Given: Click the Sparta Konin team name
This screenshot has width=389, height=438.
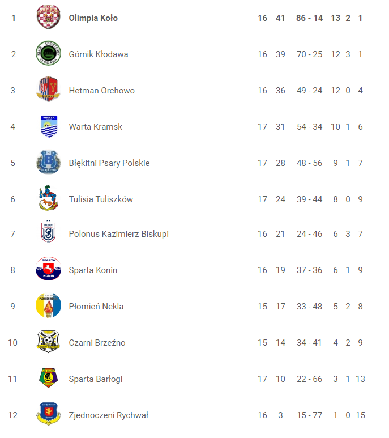Looking at the screenshot, I should point(93,270).
